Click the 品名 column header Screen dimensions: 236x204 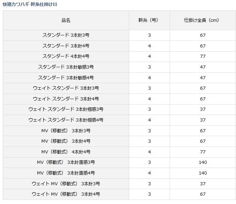tap(66, 20)
